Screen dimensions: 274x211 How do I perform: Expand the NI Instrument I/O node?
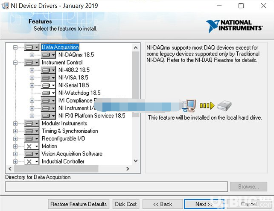(x=32, y=108)
